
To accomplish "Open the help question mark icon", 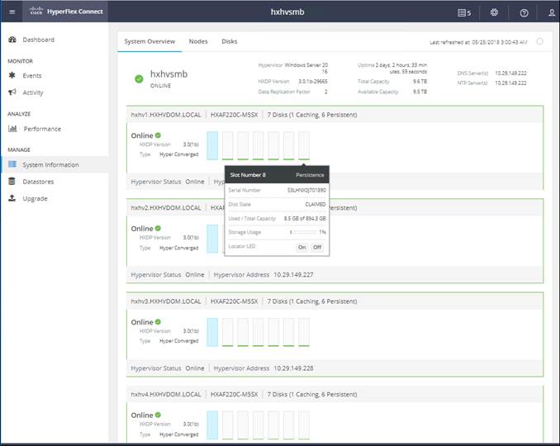I will coord(524,13).
